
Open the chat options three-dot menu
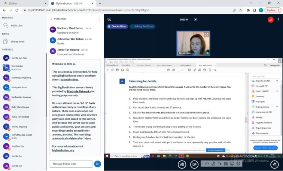(99, 19)
